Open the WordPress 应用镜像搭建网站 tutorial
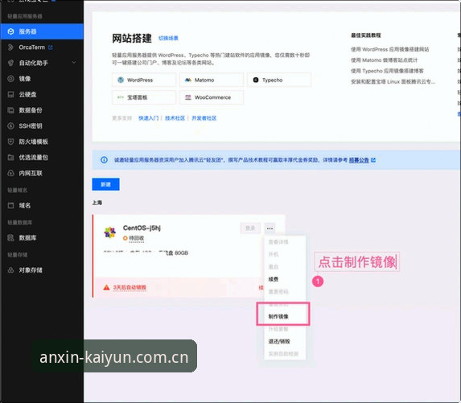The height and width of the screenshot is (403, 461). click(x=390, y=49)
